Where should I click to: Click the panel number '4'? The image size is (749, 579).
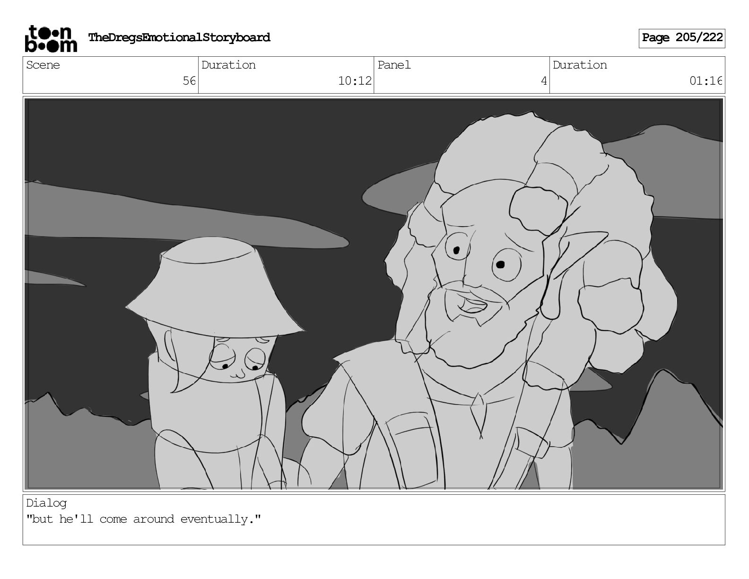tap(544, 81)
